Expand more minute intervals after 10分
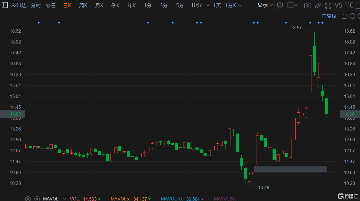The width and height of the screenshot is (360, 201). [208, 5]
